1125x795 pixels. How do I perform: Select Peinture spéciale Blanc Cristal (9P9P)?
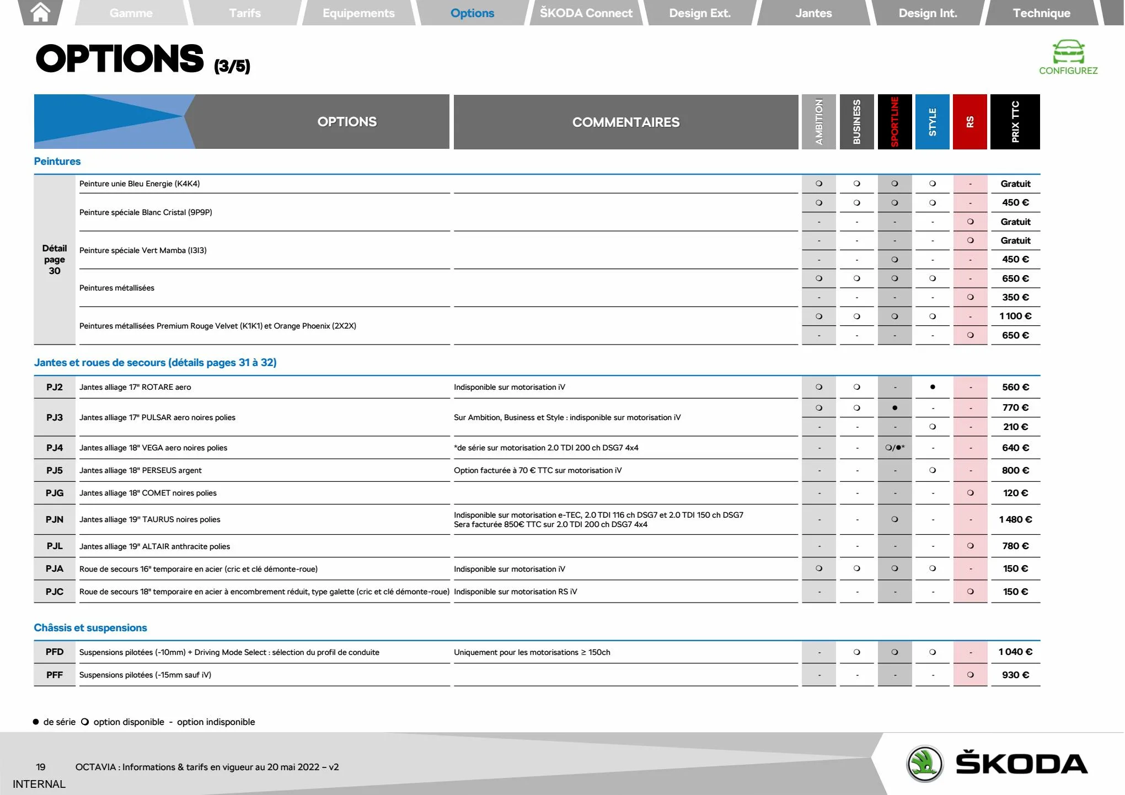point(146,212)
